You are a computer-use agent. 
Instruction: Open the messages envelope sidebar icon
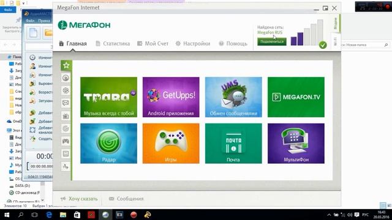[66, 103]
